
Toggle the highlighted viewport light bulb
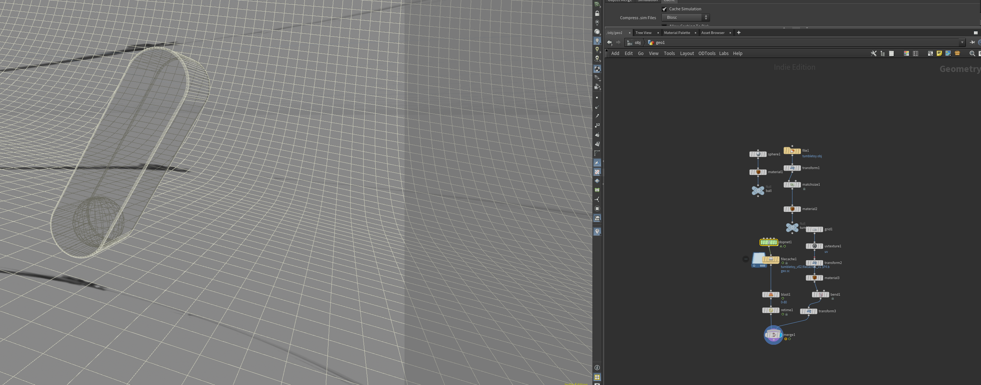coord(597,41)
